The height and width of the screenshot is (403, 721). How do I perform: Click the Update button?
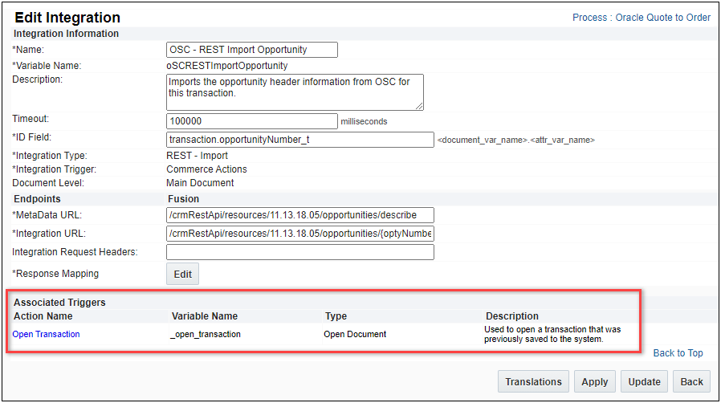[644, 382]
